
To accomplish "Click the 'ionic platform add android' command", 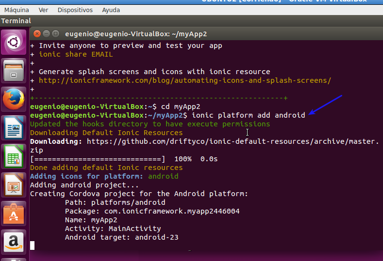I will pos(249,115).
